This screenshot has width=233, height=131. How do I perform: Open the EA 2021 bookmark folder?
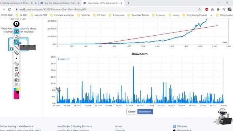pyautogui.click(x=21, y=15)
